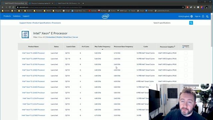Filter processors by Mobile
Screen dimensions: 213x120
point(59,37)
